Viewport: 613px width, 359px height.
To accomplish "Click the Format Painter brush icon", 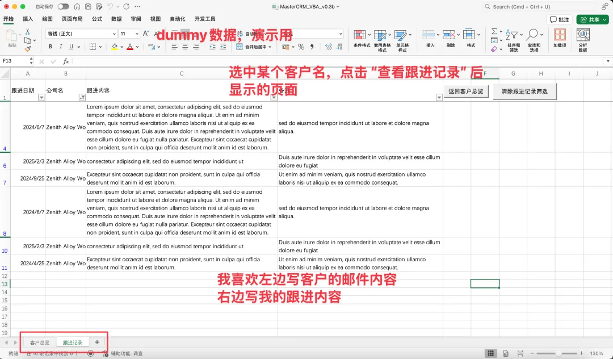I will coord(27,49).
